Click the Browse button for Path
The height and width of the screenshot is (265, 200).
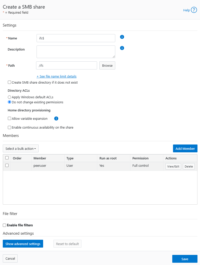click(107, 65)
